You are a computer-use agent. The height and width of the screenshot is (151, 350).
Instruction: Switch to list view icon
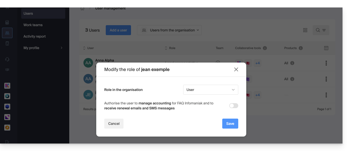(305, 30)
